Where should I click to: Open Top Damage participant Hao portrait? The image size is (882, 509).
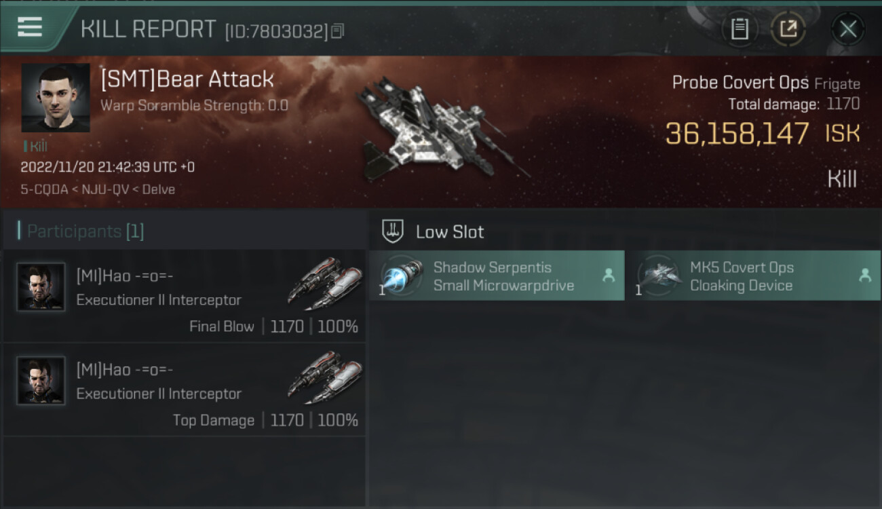tap(41, 381)
